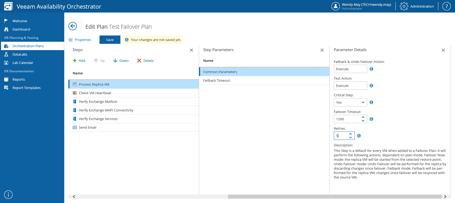Save the plan changes
The height and width of the screenshot is (203, 455).
click(x=110, y=40)
